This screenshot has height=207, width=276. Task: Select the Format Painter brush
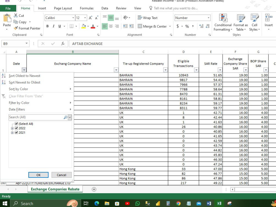[x=16, y=28]
